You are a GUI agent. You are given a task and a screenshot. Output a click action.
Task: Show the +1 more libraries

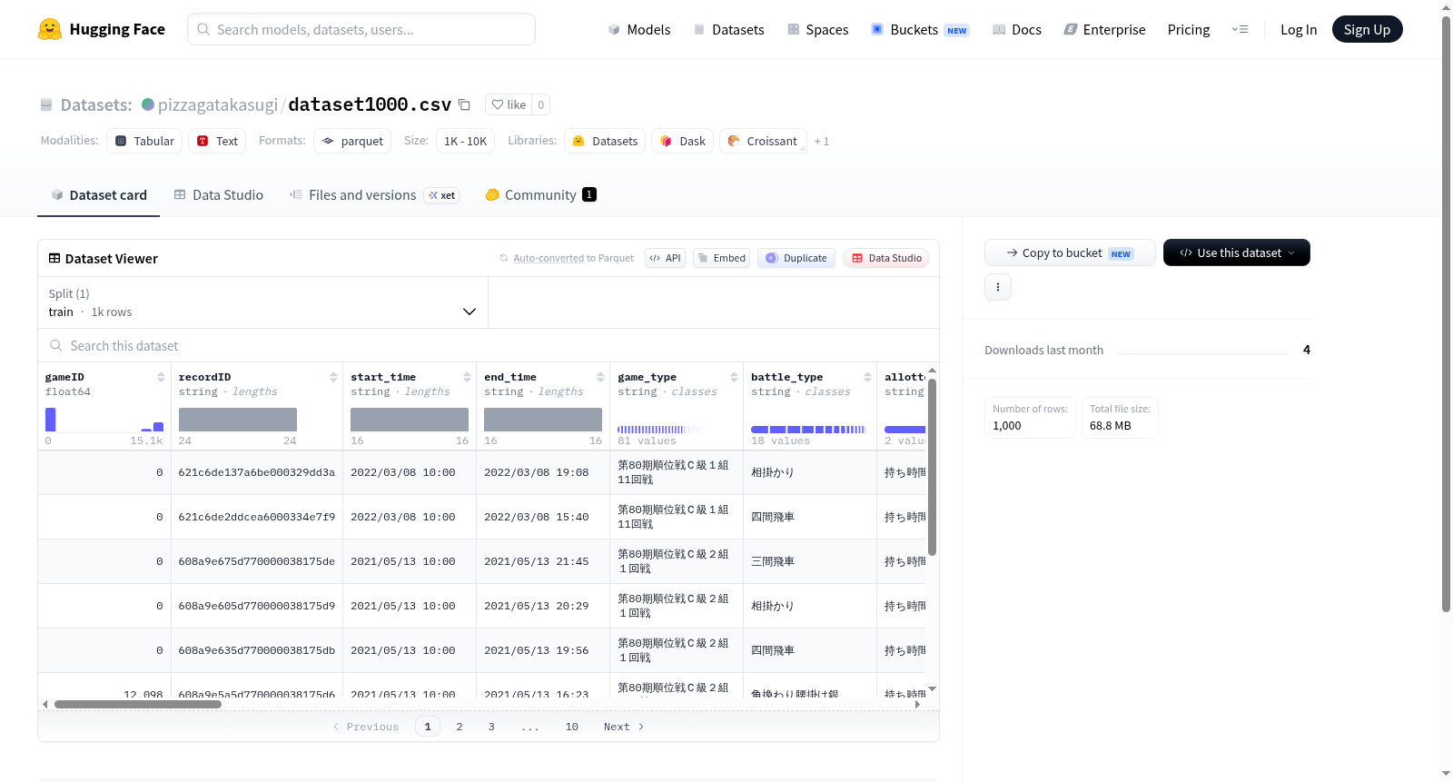click(822, 141)
